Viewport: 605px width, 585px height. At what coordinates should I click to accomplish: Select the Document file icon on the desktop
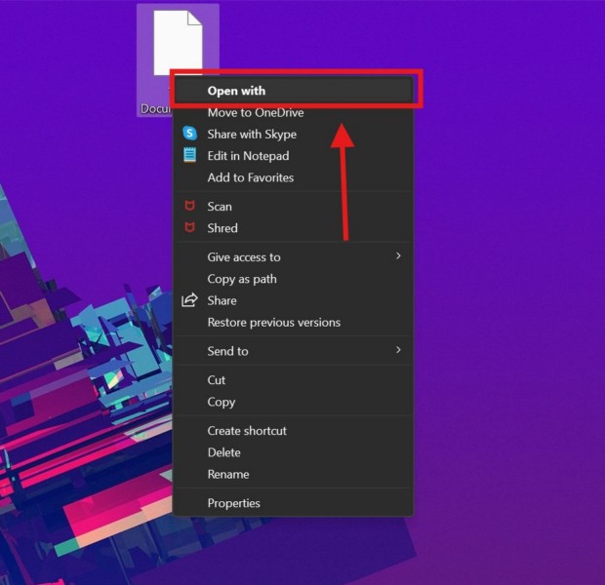pyautogui.click(x=177, y=44)
